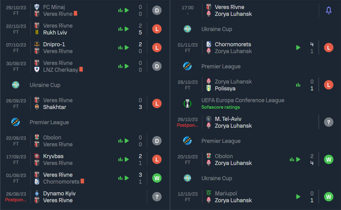Image resolution: width=341 pixels, height=210 pixels.
Task: Play highlights for FC Minaj vs Veres Rivne
Action: pos(127,10)
